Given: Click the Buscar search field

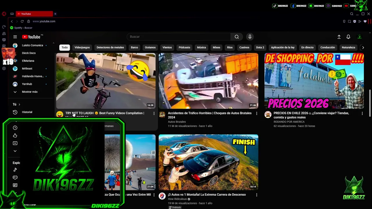Looking at the screenshot, I should 179,37.
